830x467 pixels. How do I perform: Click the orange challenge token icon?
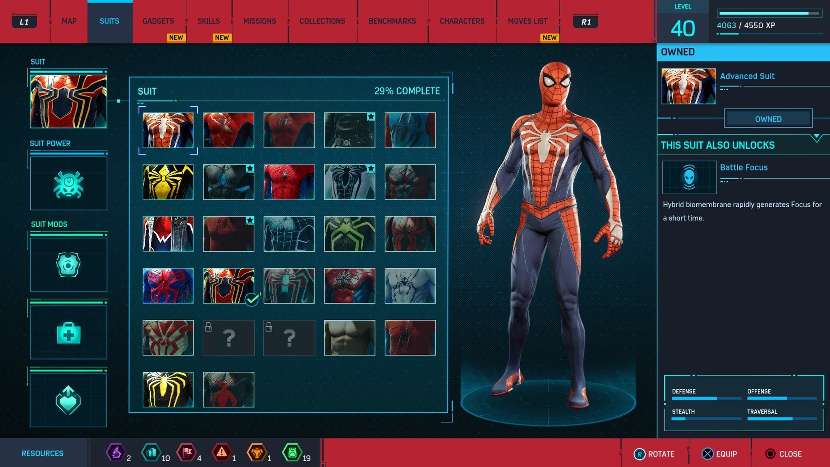[x=257, y=452]
